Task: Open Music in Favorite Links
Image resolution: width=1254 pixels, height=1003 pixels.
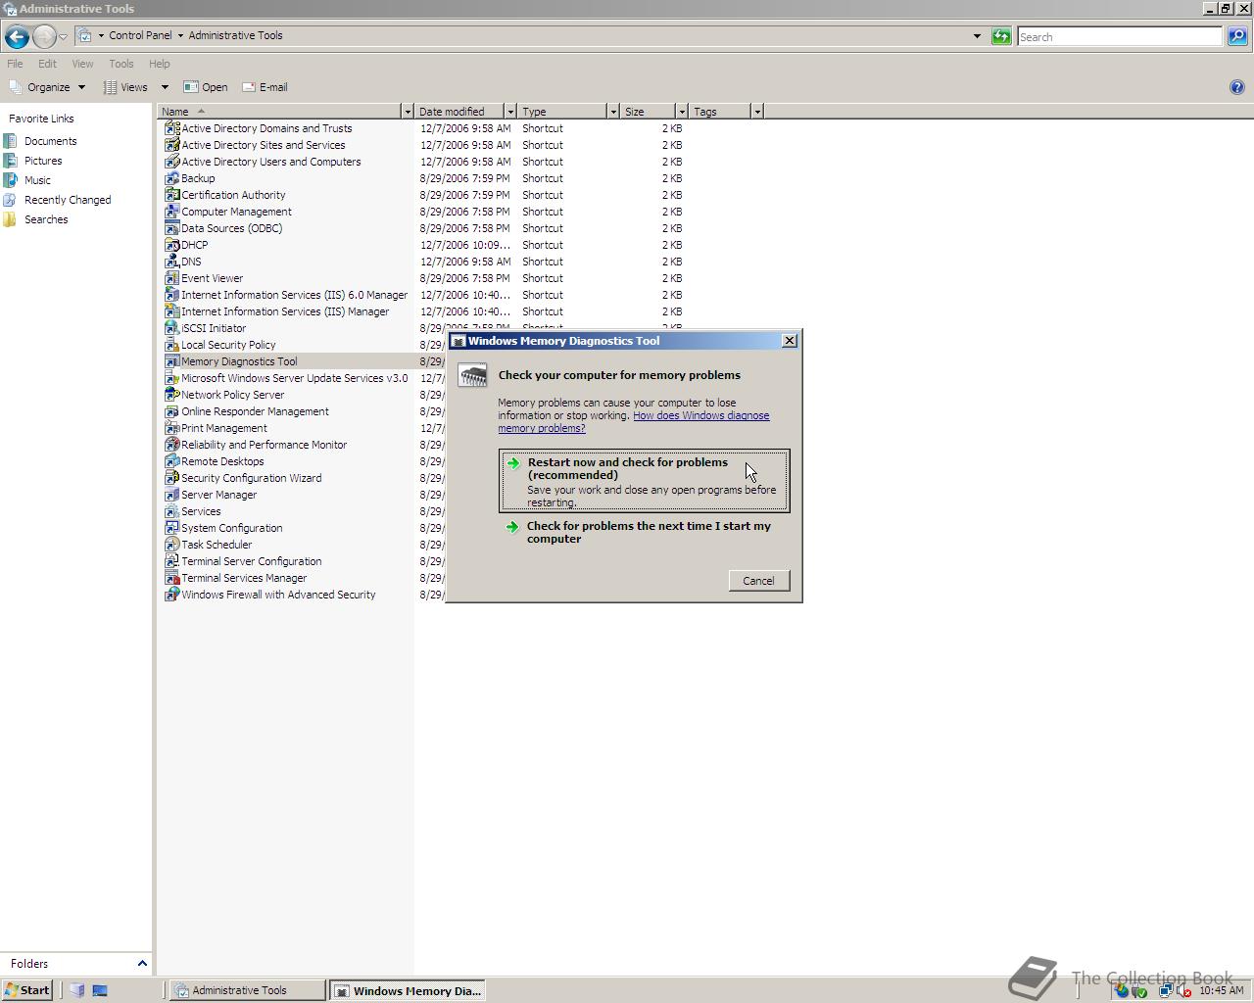Action: (37, 180)
